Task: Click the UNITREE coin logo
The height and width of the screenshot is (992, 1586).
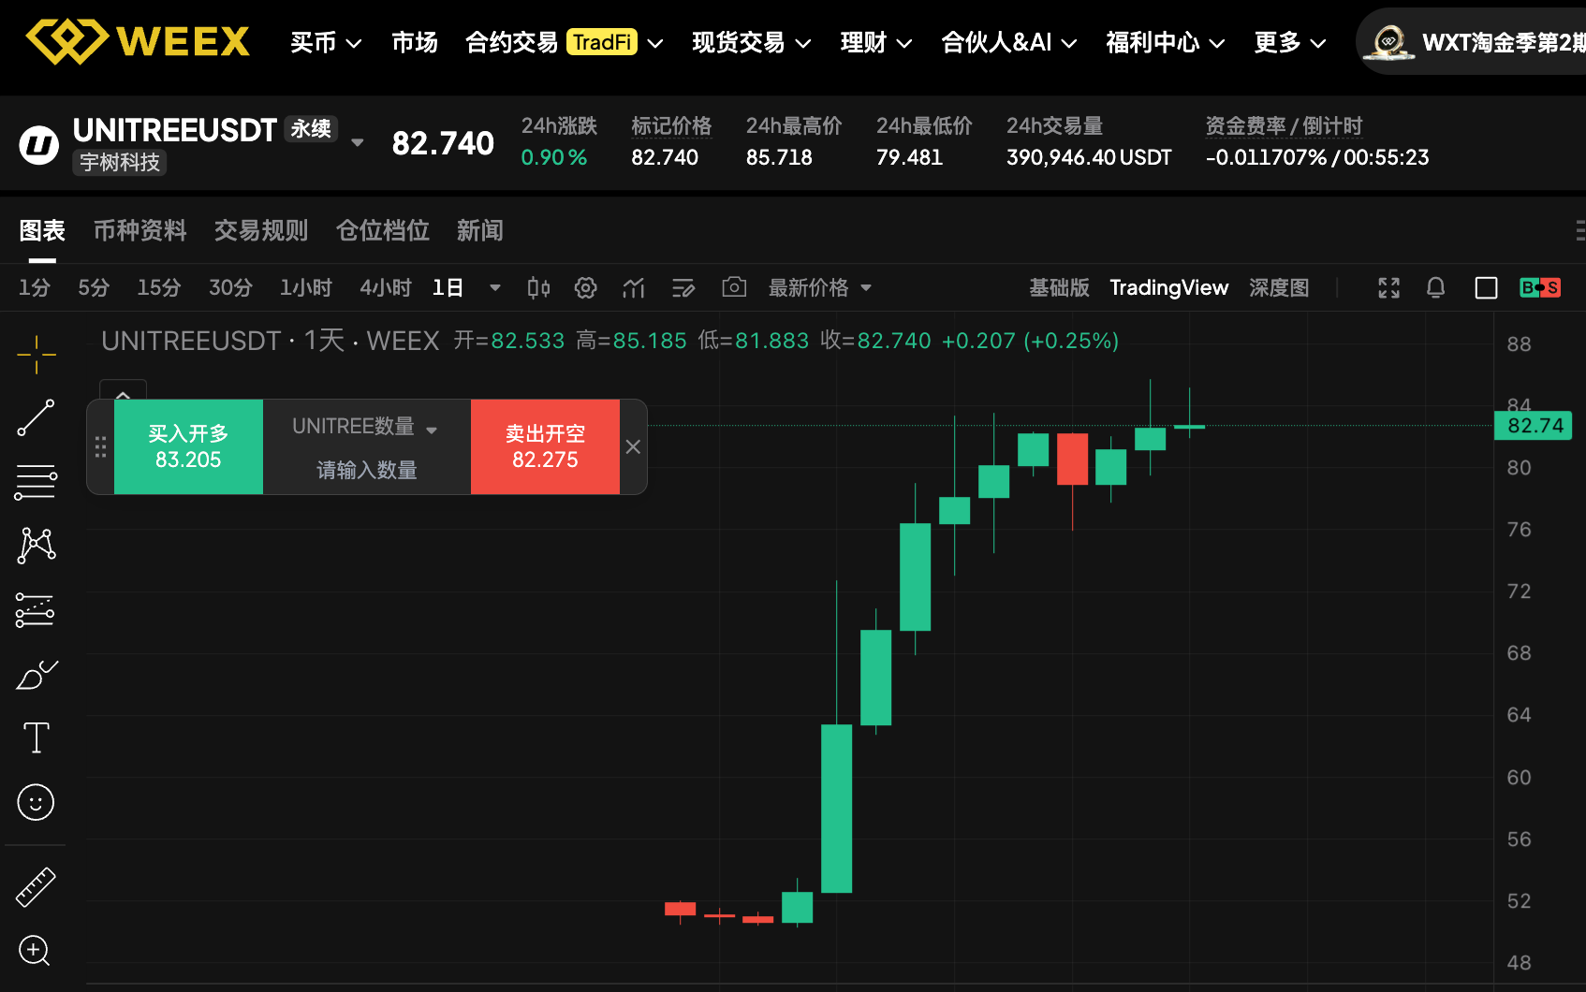Action: [x=39, y=145]
